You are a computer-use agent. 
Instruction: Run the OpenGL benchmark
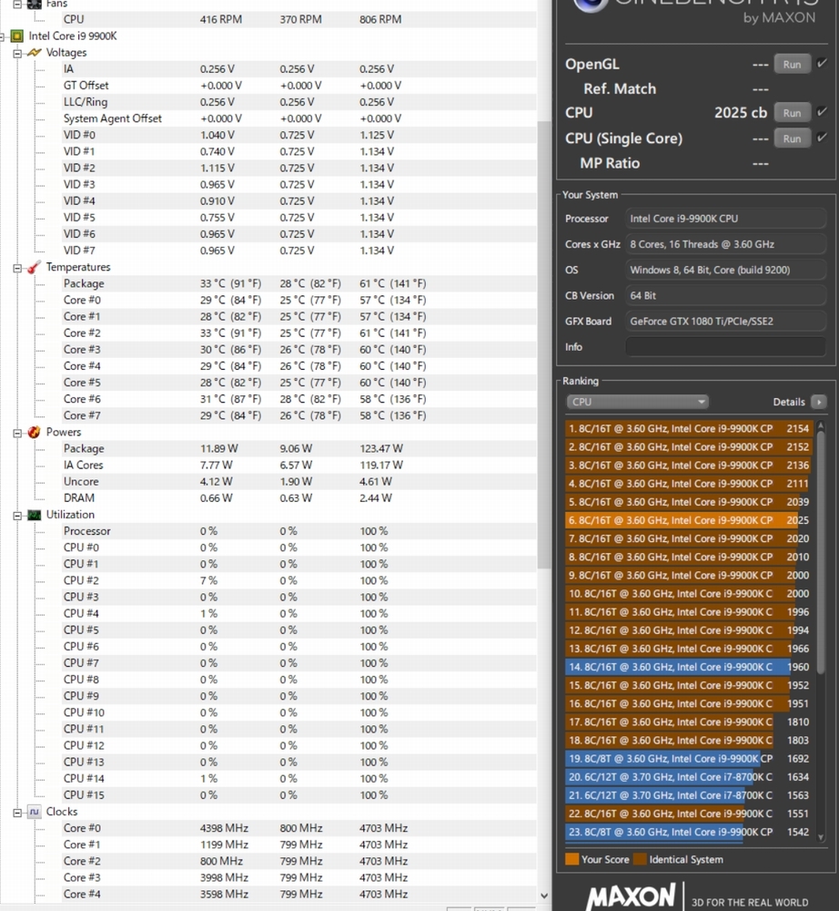tap(792, 65)
